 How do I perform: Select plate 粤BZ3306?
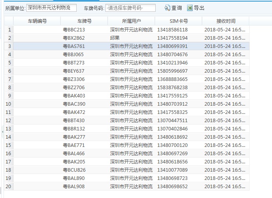(74, 79)
